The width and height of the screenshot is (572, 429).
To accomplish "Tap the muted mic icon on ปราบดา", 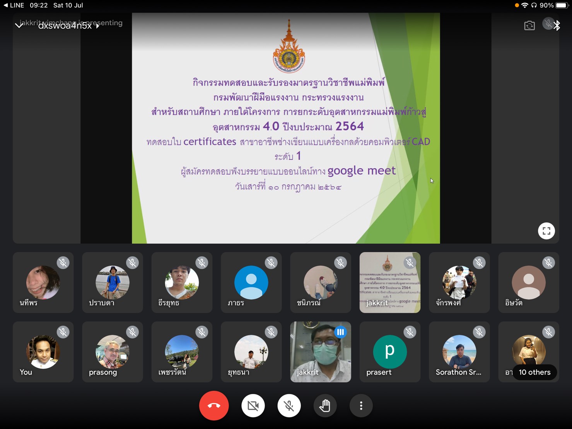I will coord(132,263).
